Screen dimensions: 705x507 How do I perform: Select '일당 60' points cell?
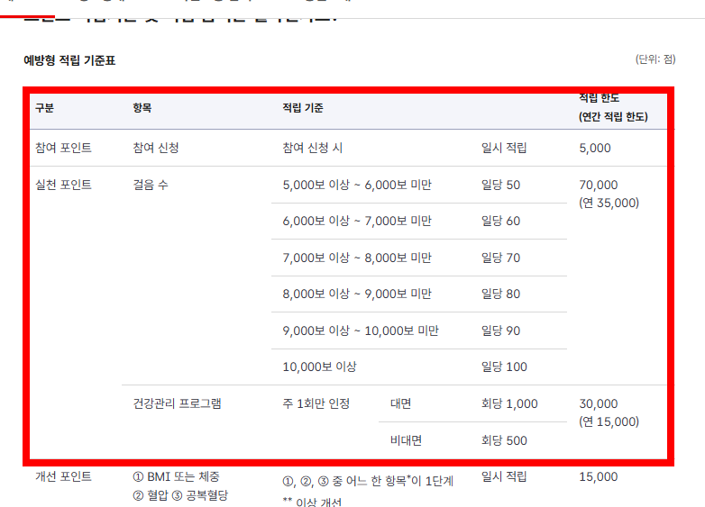pos(501,221)
